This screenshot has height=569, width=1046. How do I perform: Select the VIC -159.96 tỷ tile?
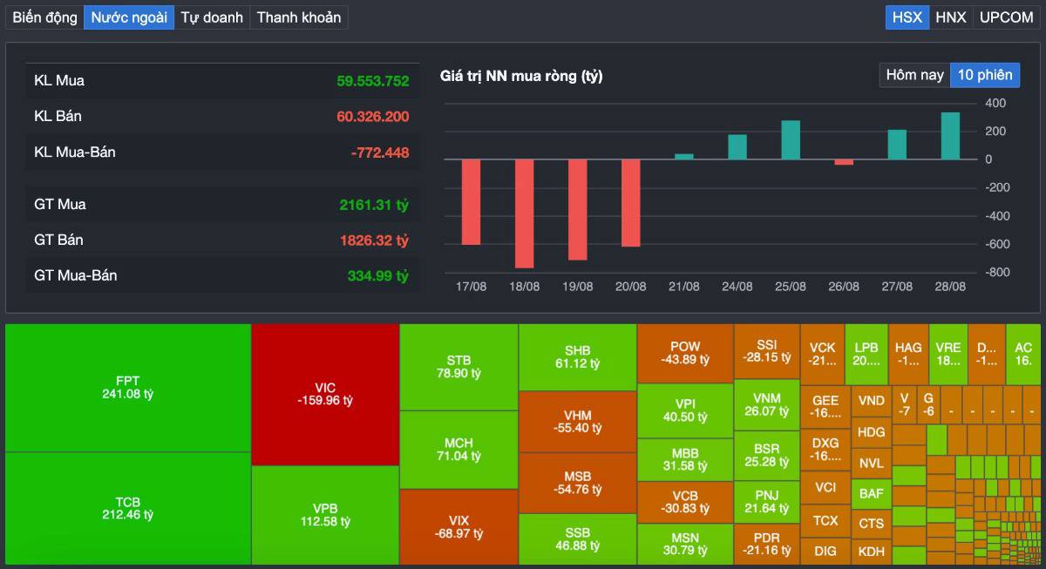[x=325, y=395]
